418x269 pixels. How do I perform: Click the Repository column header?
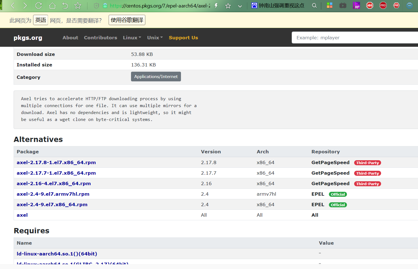[x=326, y=152]
